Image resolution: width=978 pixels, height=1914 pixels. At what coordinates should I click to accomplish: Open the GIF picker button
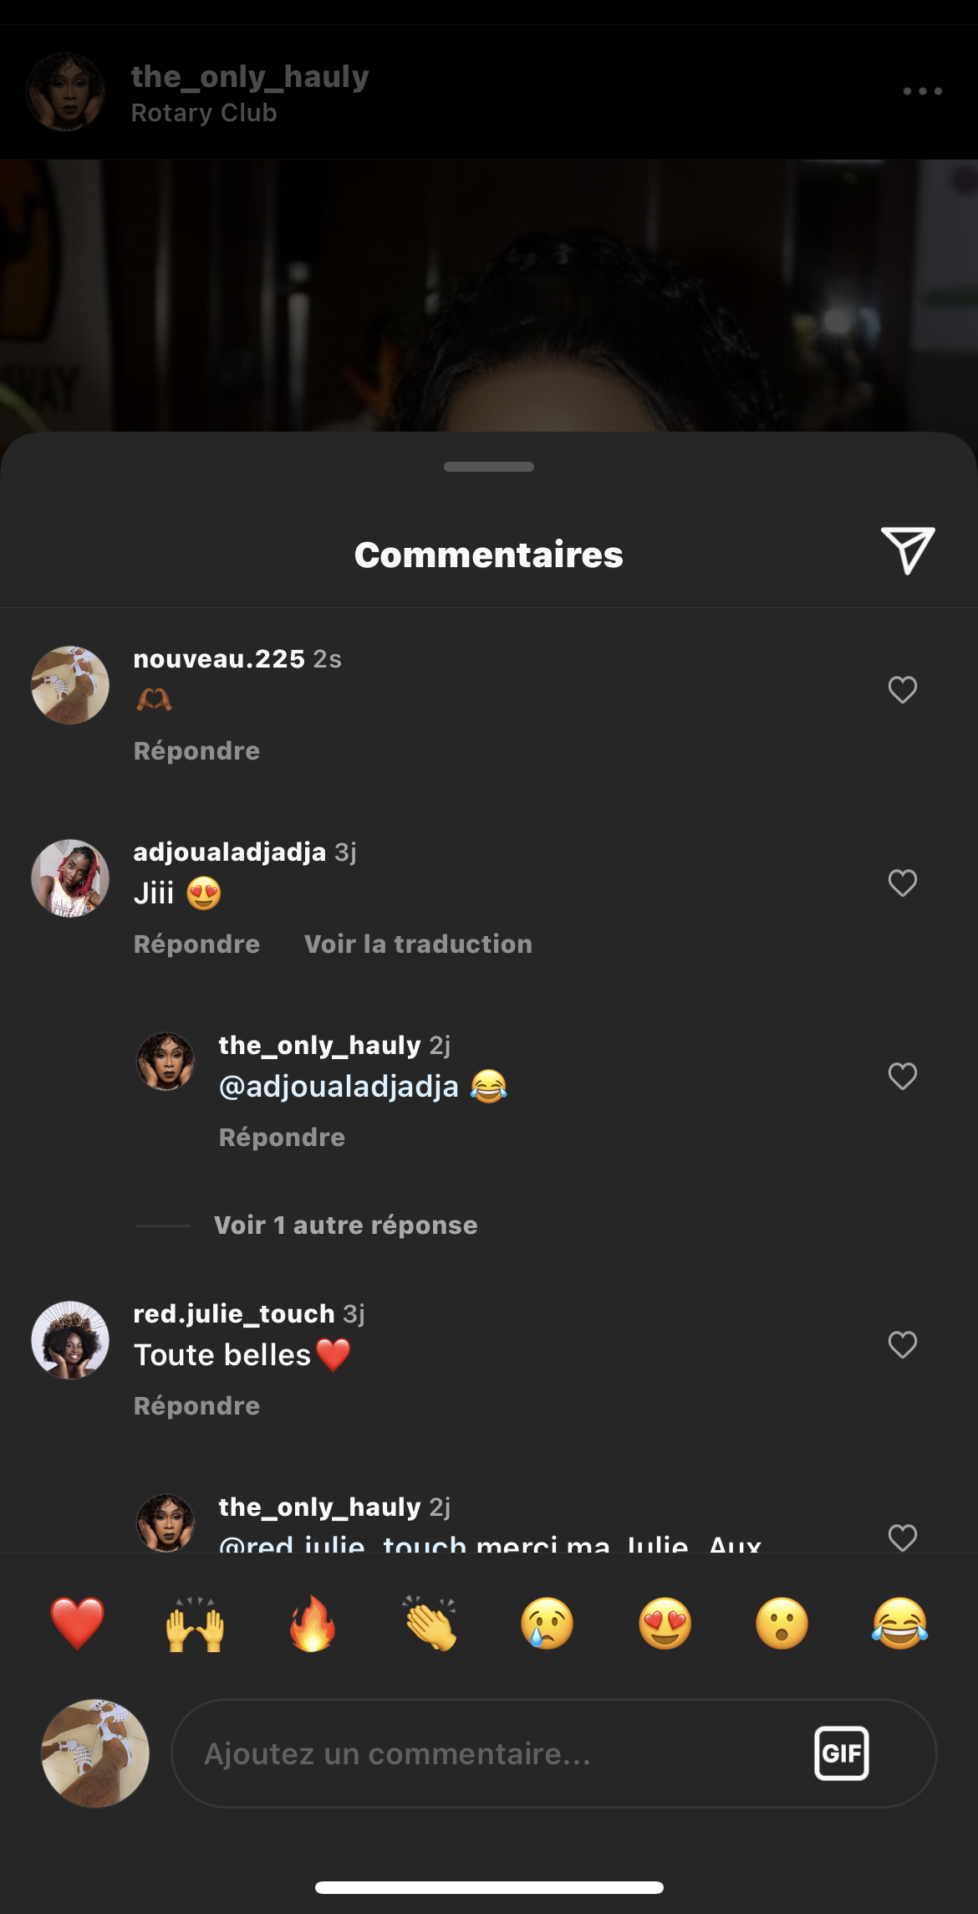pyautogui.click(x=841, y=1753)
